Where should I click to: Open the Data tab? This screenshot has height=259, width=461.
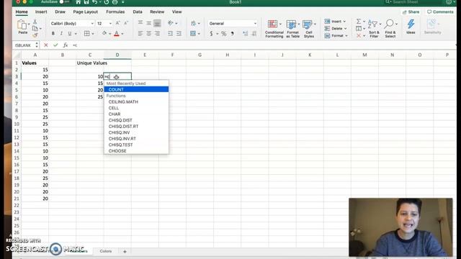[138, 12]
